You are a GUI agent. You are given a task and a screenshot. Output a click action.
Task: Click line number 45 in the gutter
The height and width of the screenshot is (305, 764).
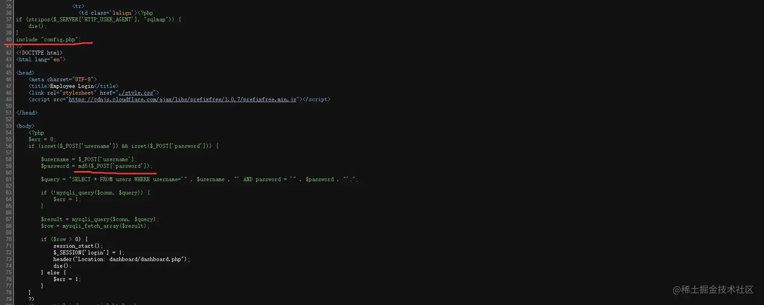[x=9, y=73]
